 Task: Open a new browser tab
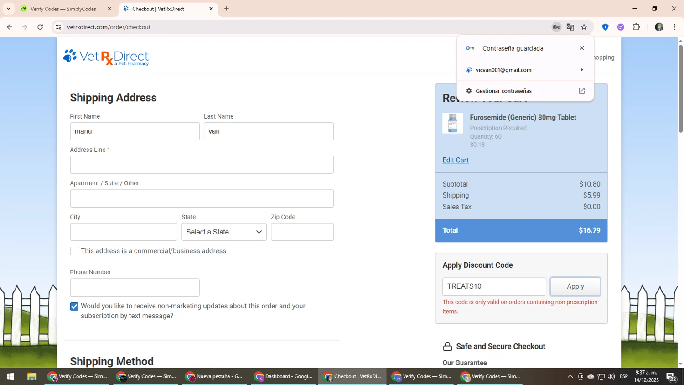coord(227,9)
